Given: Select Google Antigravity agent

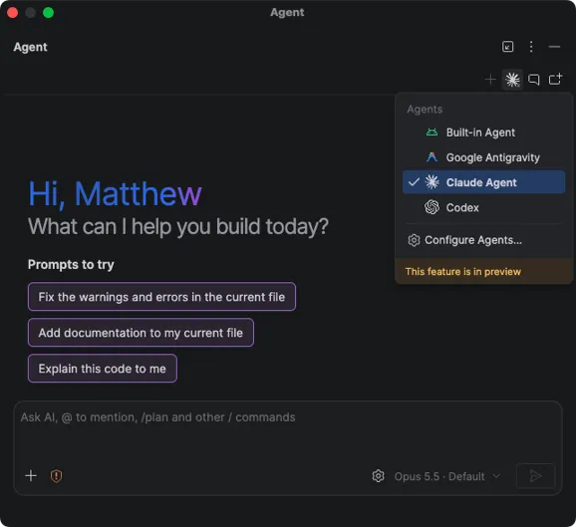Looking at the screenshot, I should pos(483,157).
